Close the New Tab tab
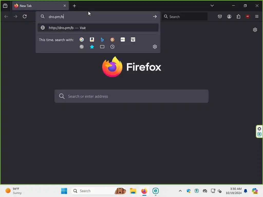 (x=64, y=6)
